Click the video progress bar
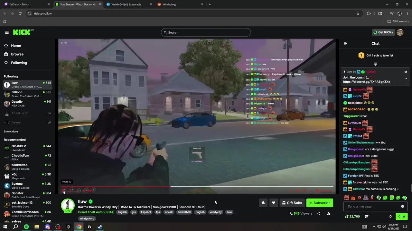This screenshot has height=231, width=412. 197,186
